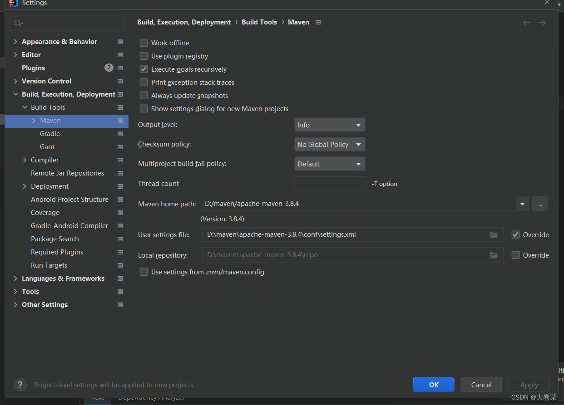Open help with the question mark icon

[20, 385]
